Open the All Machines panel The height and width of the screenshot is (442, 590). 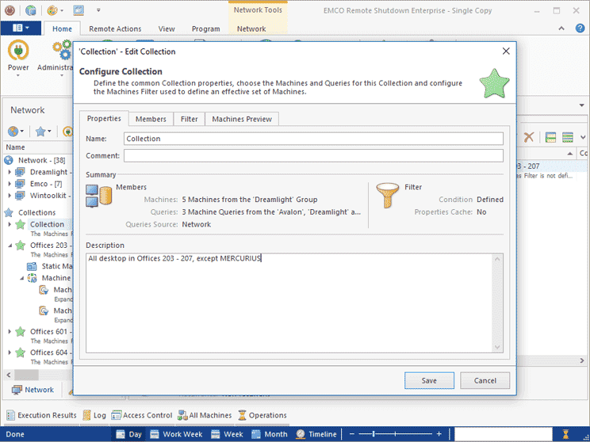coord(205,415)
